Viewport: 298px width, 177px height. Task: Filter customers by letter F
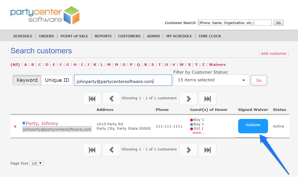[x=61, y=65]
